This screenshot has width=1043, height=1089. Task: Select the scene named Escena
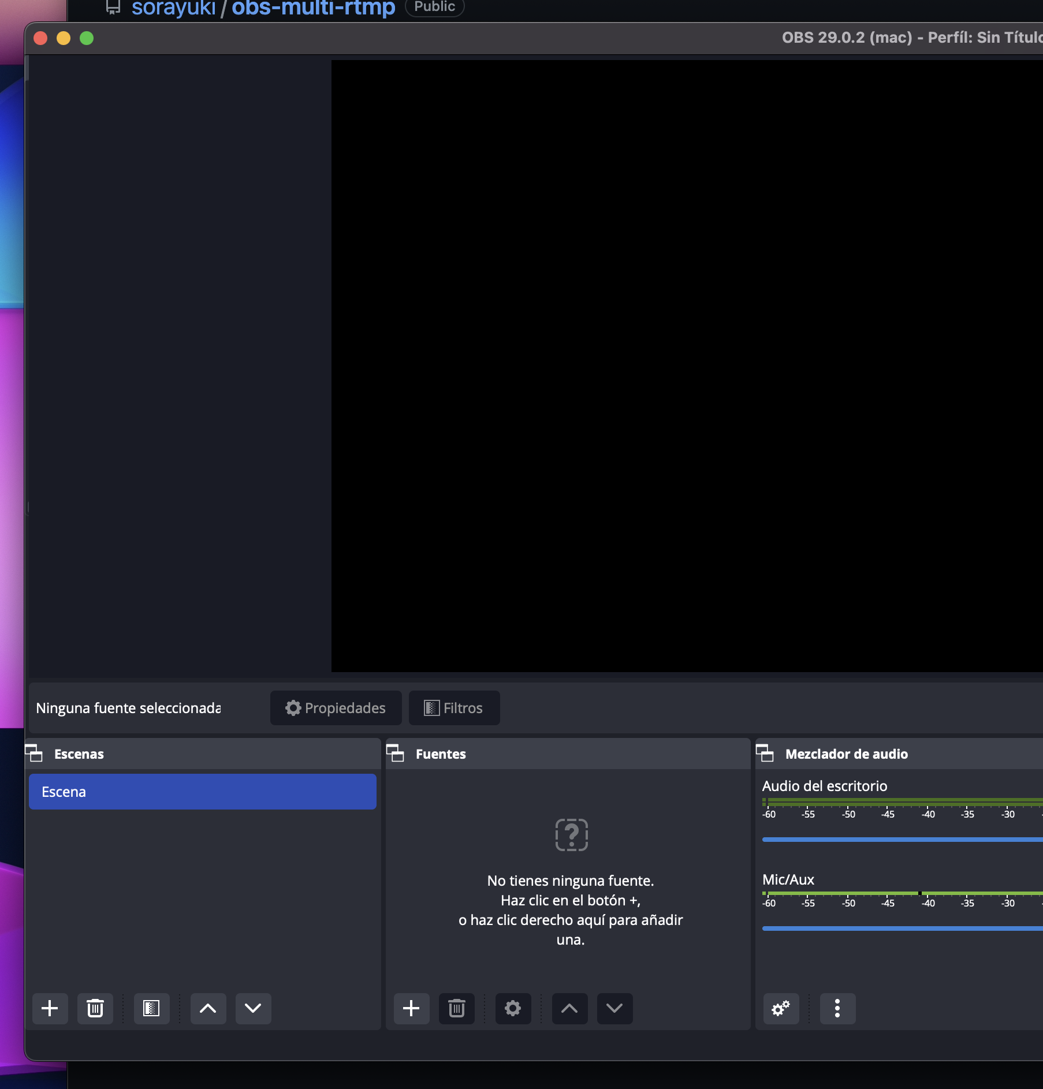[202, 792]
